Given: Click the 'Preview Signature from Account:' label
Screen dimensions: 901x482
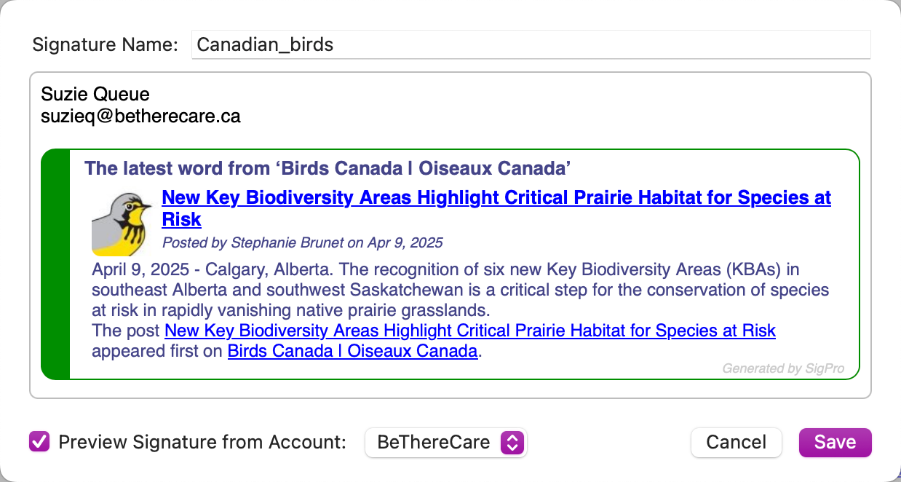Looking at the screenshot, I should point(202,442).
